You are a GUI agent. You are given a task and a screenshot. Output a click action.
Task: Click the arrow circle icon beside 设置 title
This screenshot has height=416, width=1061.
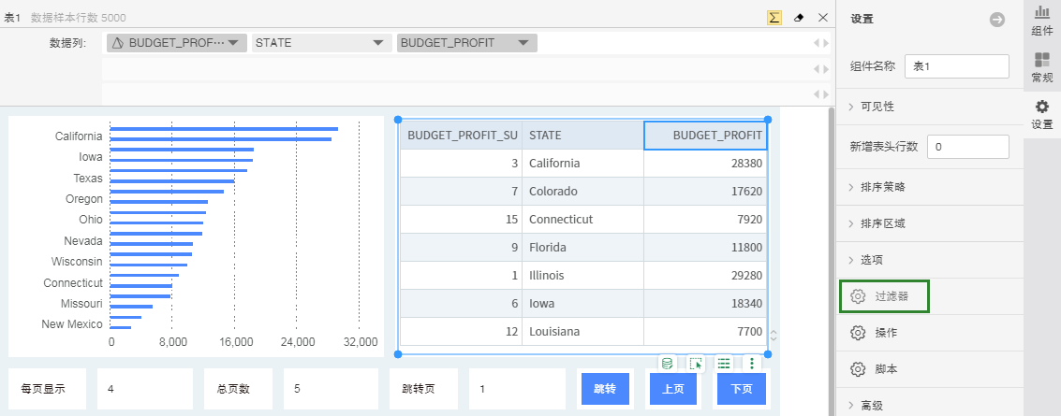[x=997, y=19]
